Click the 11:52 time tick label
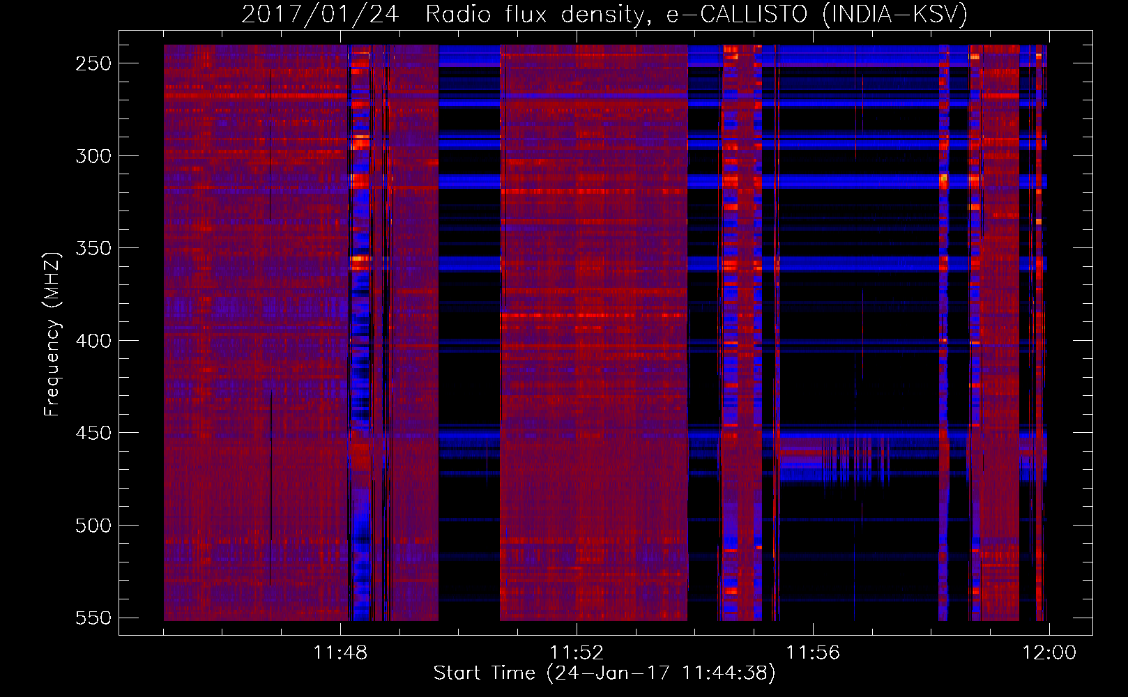Image resolution: width=1128 pixels, height=697 pixels. tap(577, 653)
